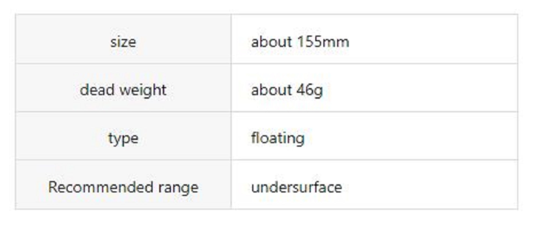Image resolution: width=539 pixels, height=228 pixels.
Task: Click the "size" label cell
Action: pos(123,42)
